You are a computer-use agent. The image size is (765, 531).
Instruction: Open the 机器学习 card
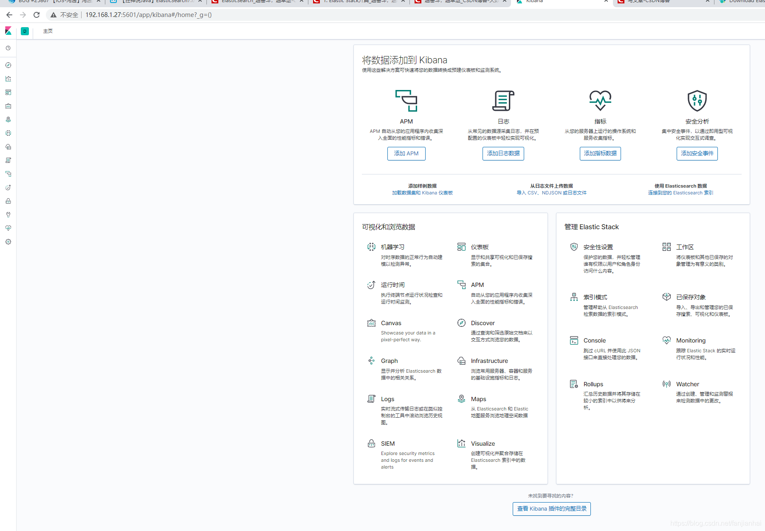point(406,255)
